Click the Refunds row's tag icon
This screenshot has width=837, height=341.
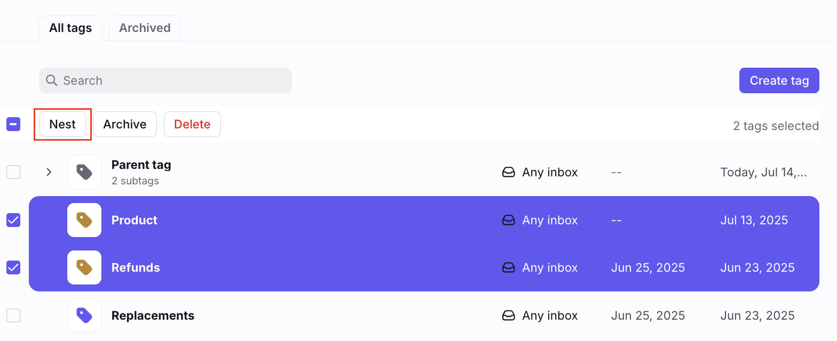[x=84, y=267]
